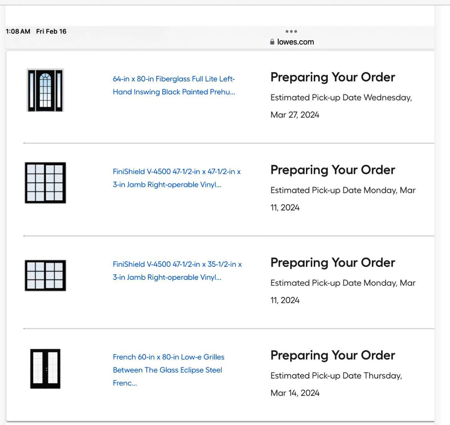
Task: Open the fiberglass entry door thumbnail
Action: coord(45,90)
